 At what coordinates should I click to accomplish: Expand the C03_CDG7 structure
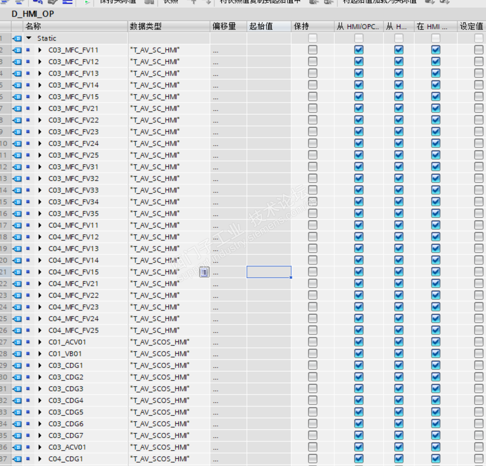point(40,435)
